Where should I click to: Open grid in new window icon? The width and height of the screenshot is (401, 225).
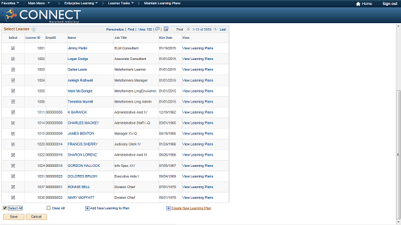(x=157, y=29)
